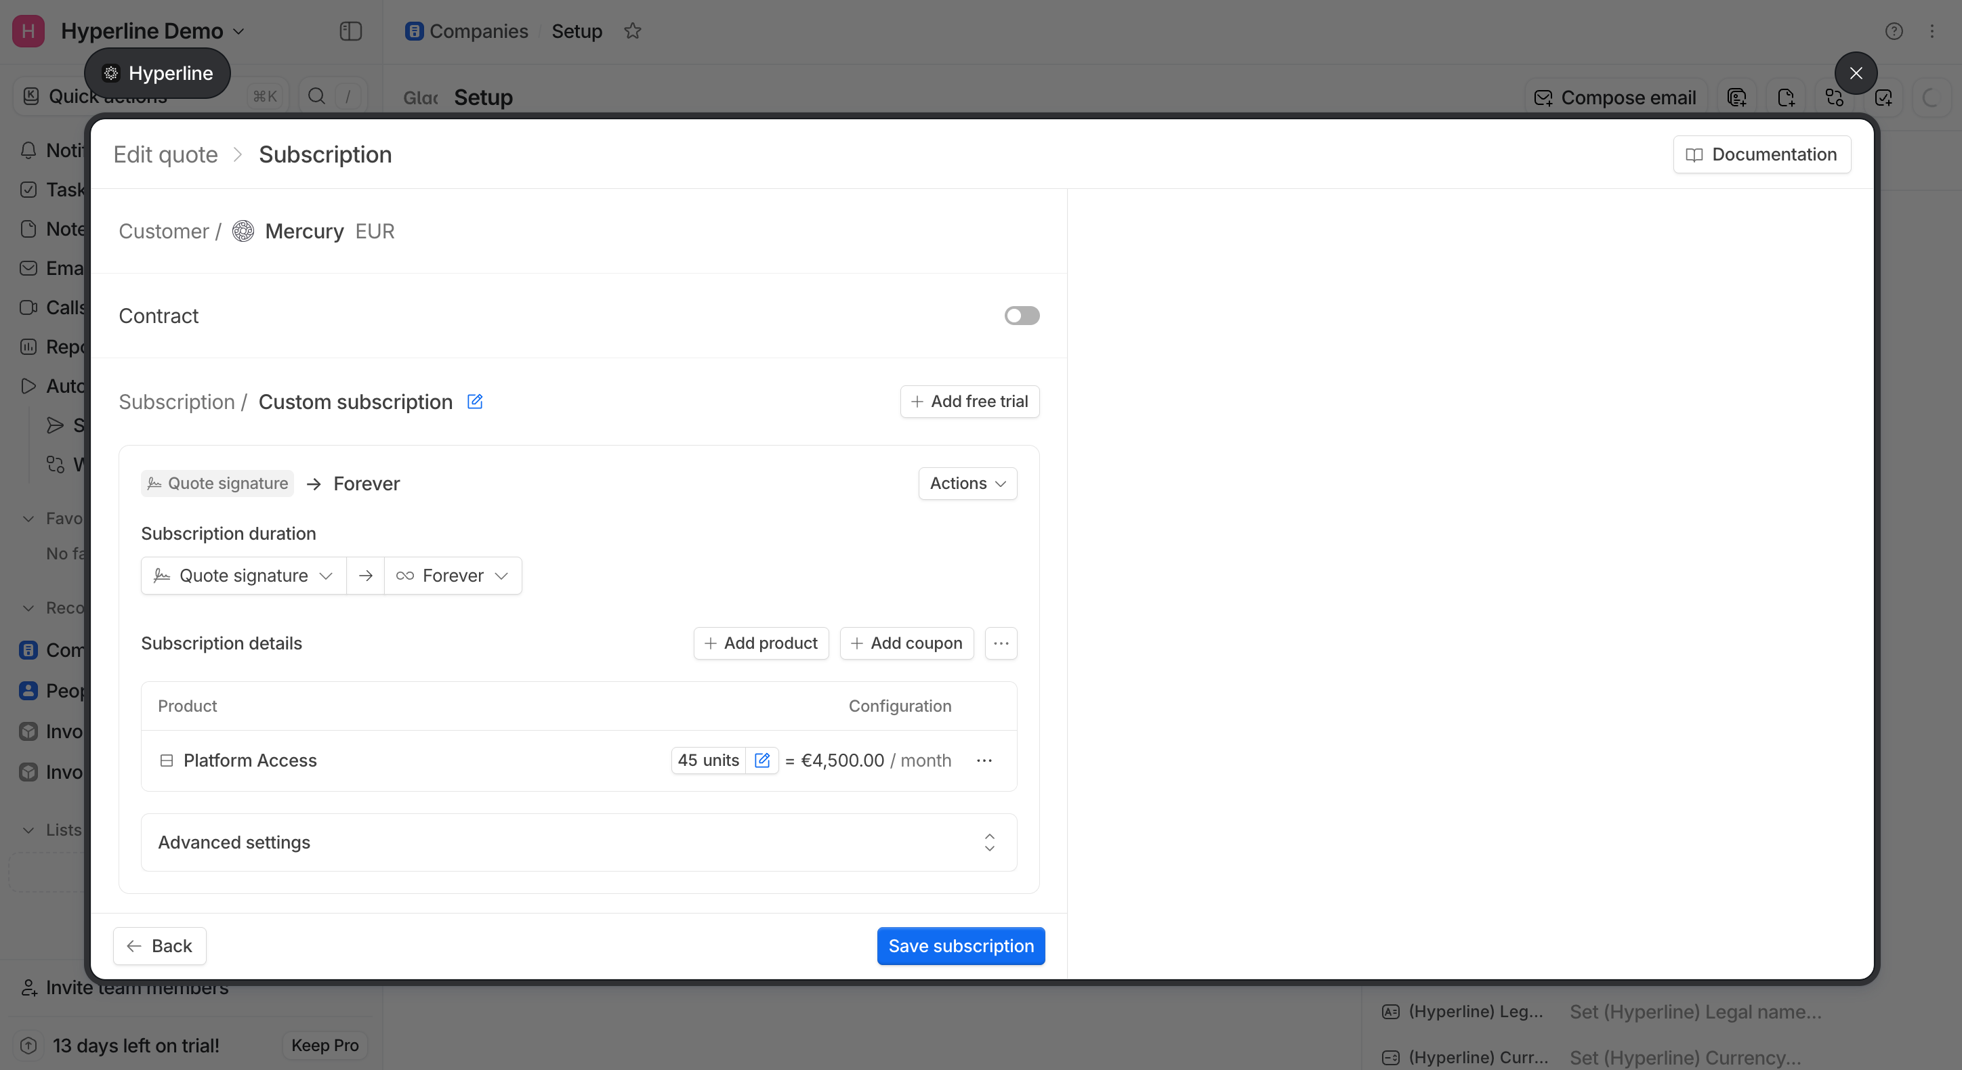This screenshot has height=1070, width=1962.
Task: Toggle the sidebar panel layout icon
Action: 350,31
